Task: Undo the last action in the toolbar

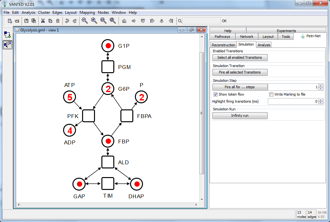Action: coord(67,21)
